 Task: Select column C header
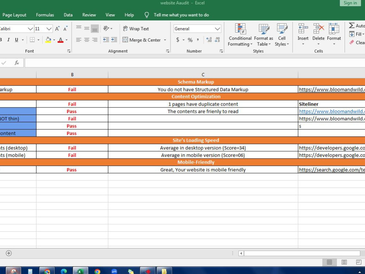click(203, 75)
